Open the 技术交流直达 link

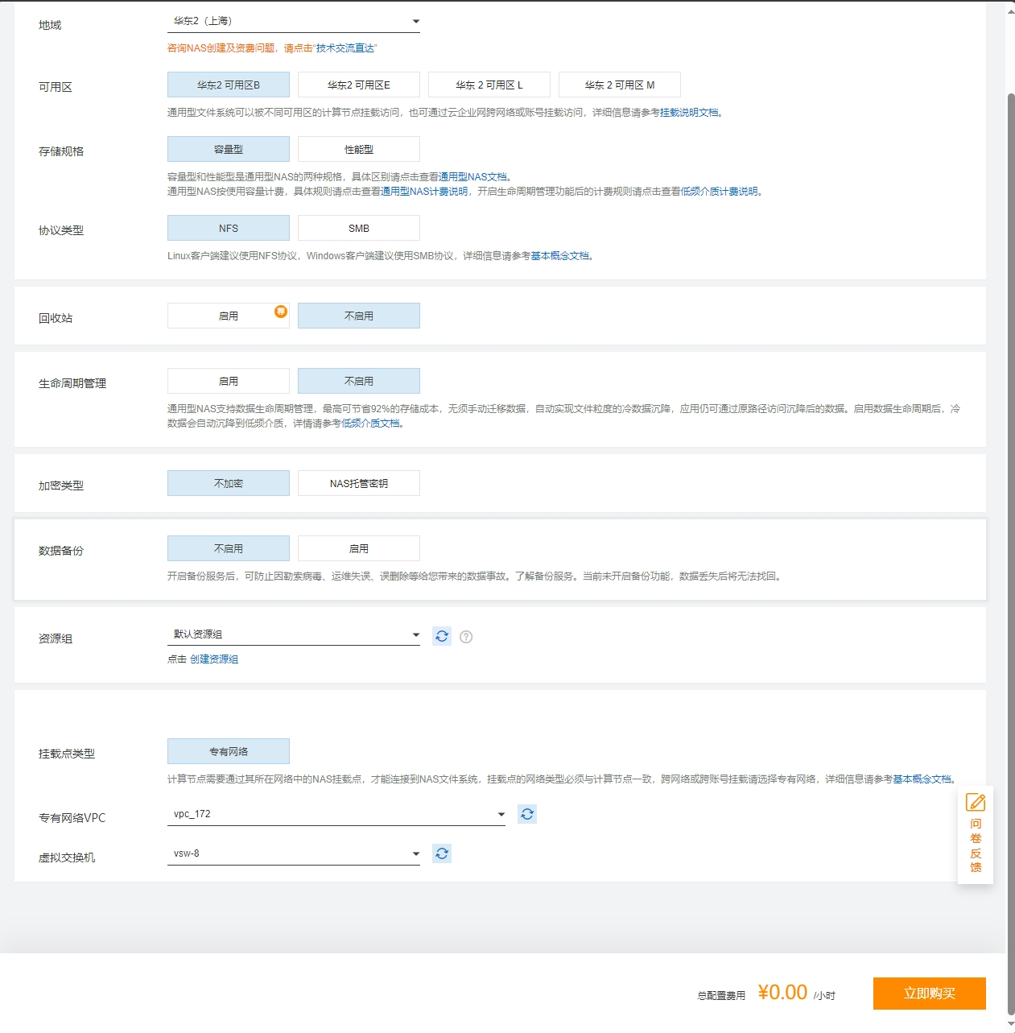coord(345,48)
